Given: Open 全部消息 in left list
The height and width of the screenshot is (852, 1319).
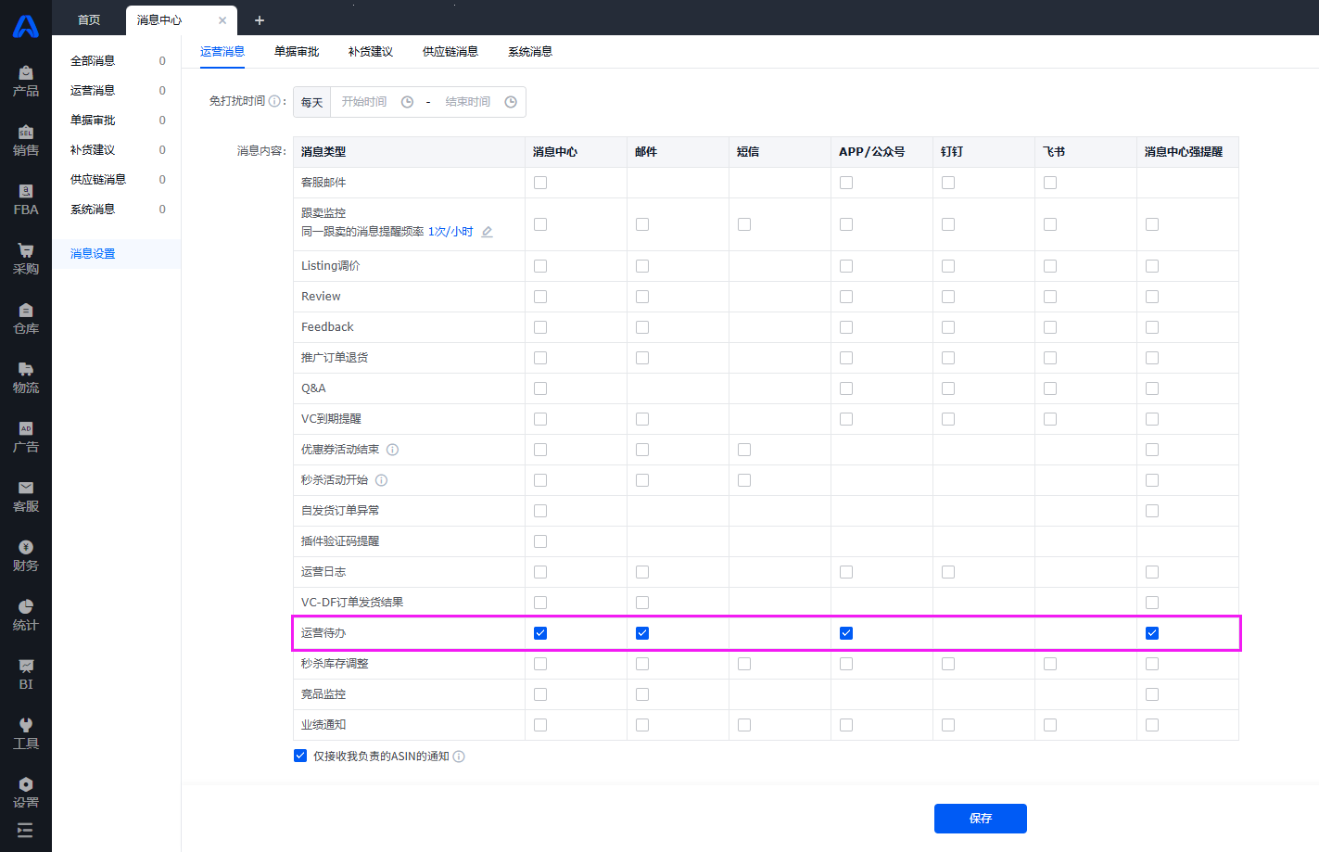Looking at the screenshot, I should click(x=117, y=61).
